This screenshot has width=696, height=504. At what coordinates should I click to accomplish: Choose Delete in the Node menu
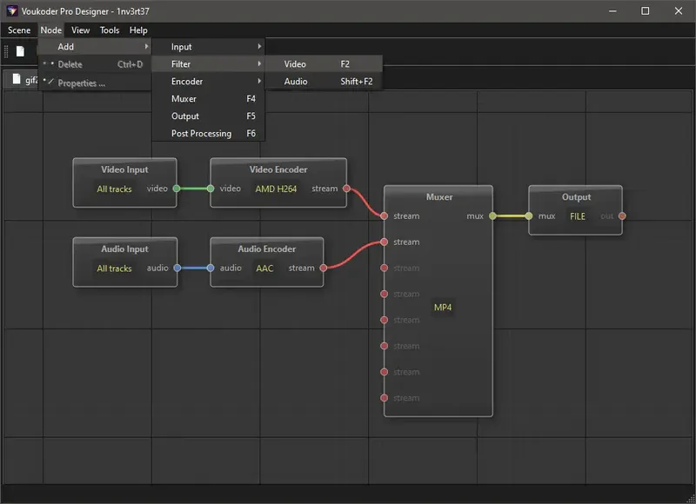point(95,64)
